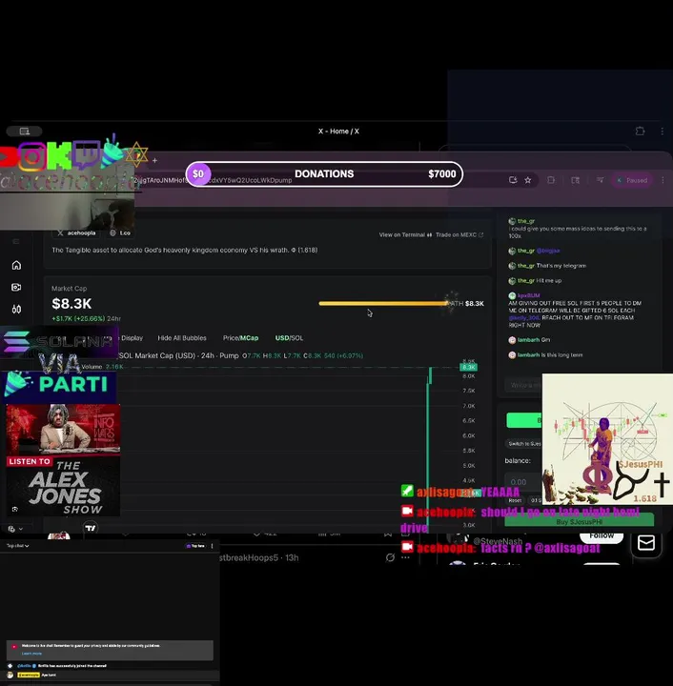Bookmark the page with the star icon
The width and height of the screenshot is (673, 686).
coord(528,180)
